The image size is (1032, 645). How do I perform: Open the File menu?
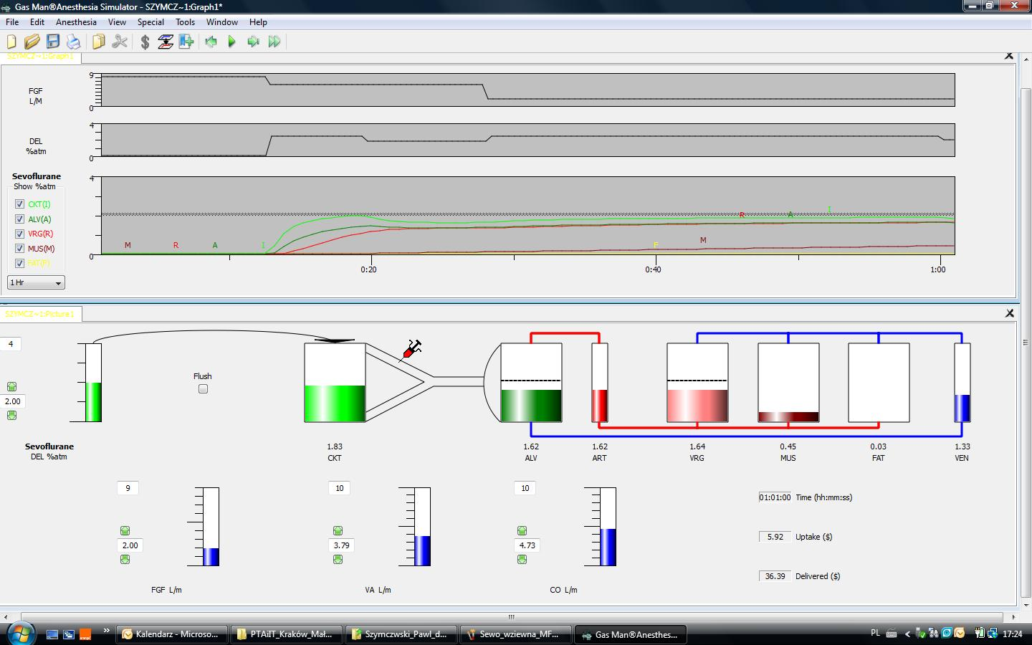12,22
